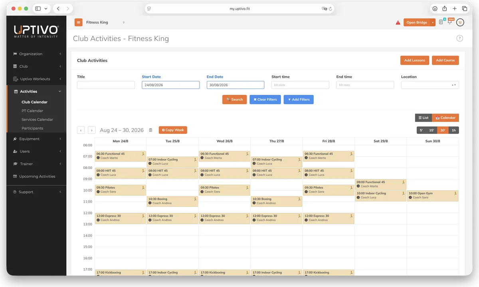
Task: Click the Copy Week button
Action: (173, 130)
